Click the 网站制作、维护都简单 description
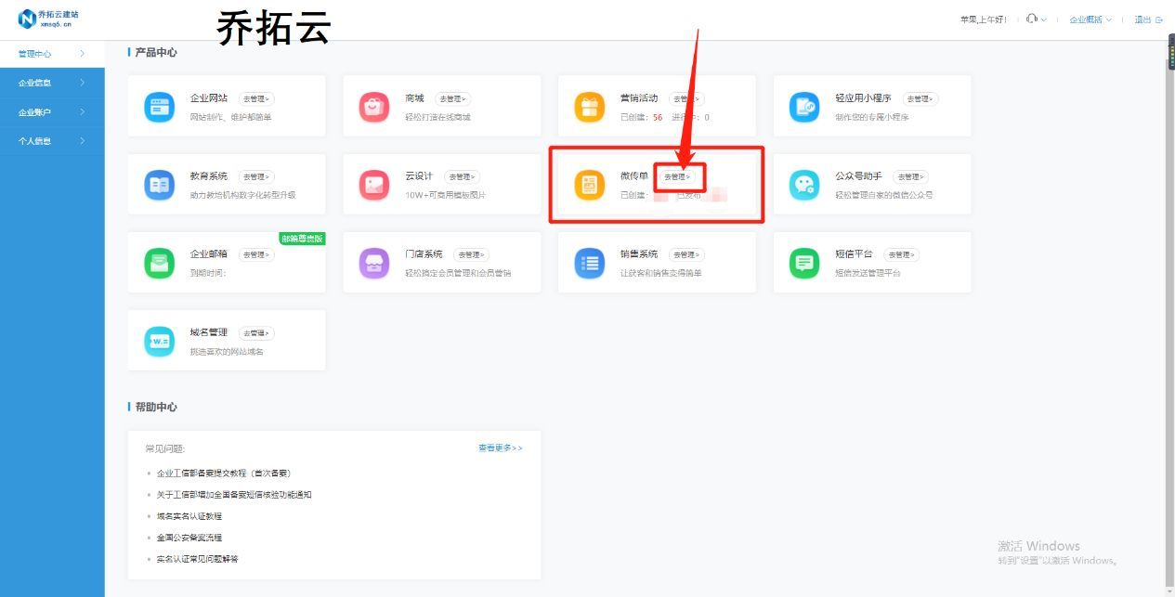 coord(230,118)
